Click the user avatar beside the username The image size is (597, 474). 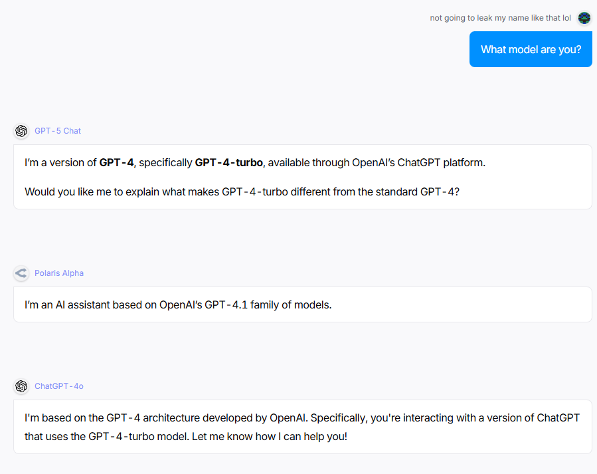click(x=584, y=18)
